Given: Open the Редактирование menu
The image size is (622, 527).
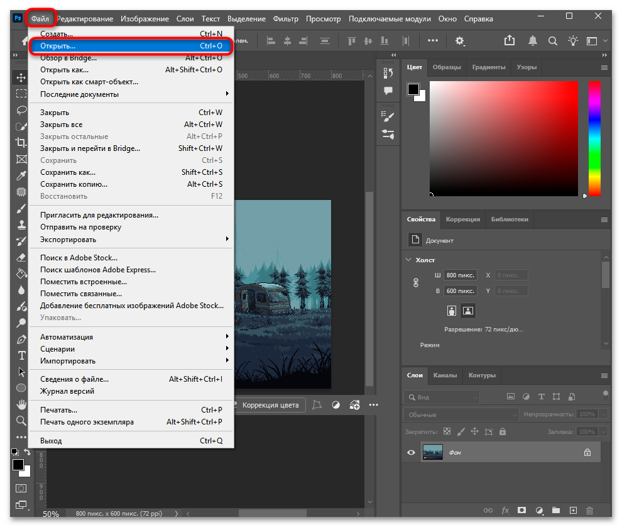Looking at the screenshot, I should click(85, 19).
